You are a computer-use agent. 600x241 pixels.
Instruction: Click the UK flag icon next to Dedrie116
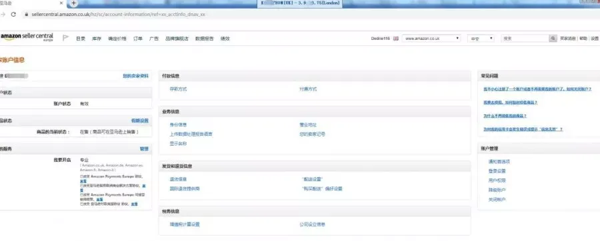395,39
